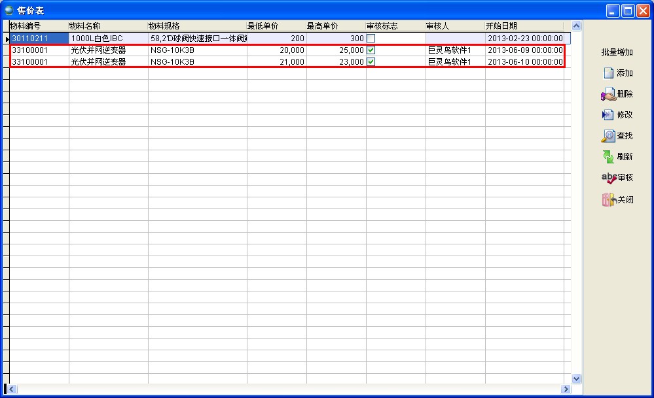
Task: Click the 关闭 (Close) door icon
Action: coord(608,200)
